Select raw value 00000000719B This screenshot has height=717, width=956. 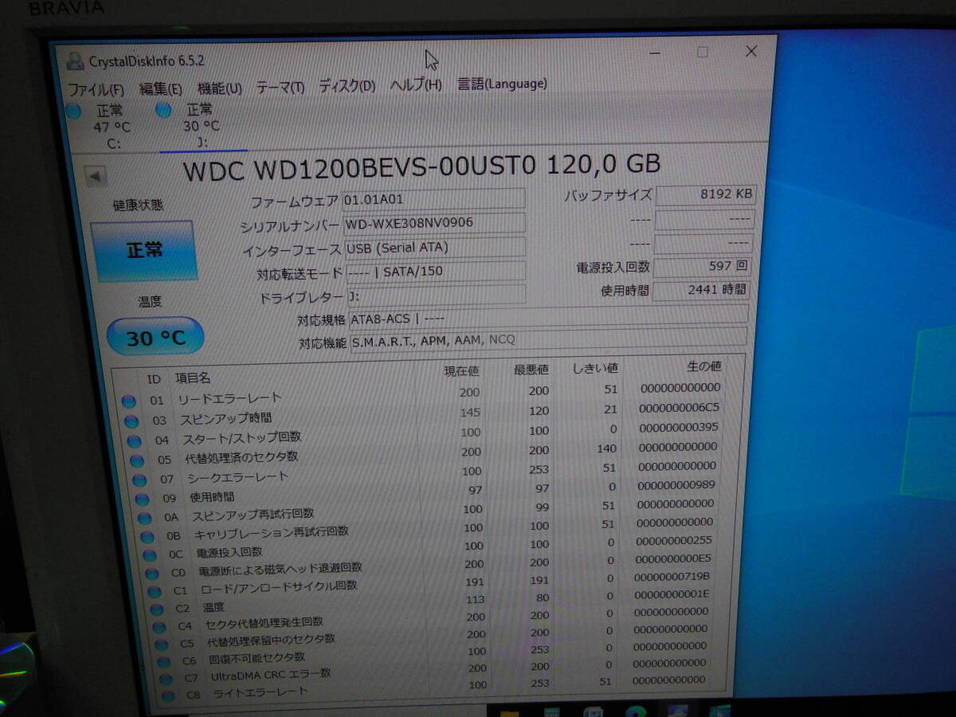[672, 576]
